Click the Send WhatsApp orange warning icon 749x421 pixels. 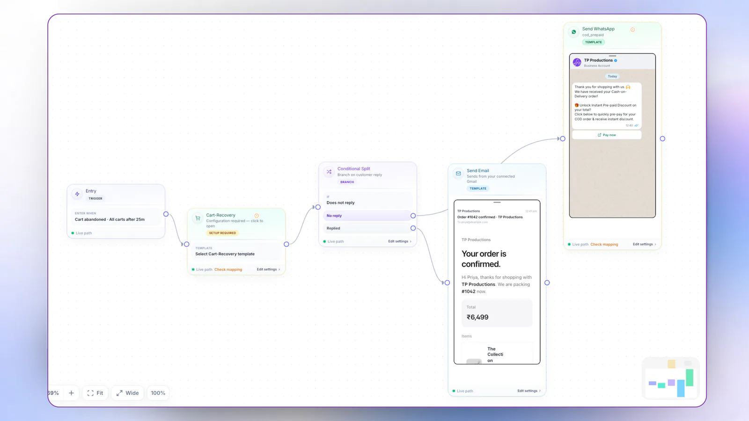tap(632, 29)
